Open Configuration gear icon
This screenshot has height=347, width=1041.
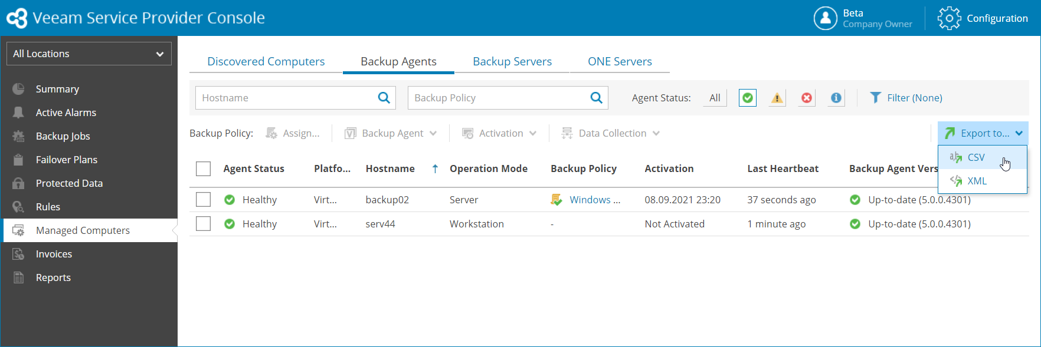coord(949,18)
